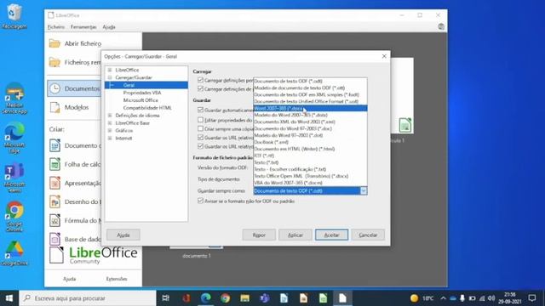The width and height of the screenshot is (545, 306).
Task: Click the Calc Folha de cálculo icon
Action: (x=54, y=164)
